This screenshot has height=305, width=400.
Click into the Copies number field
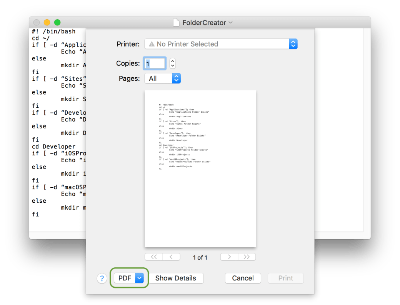pyautogui.click(x=155, y=63)
